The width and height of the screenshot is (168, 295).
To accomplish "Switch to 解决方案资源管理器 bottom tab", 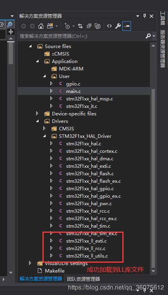I will pos(41,278).
